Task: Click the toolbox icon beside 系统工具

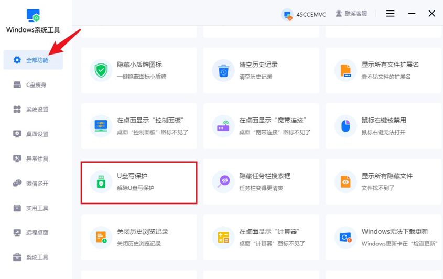Action: [17, 257]
